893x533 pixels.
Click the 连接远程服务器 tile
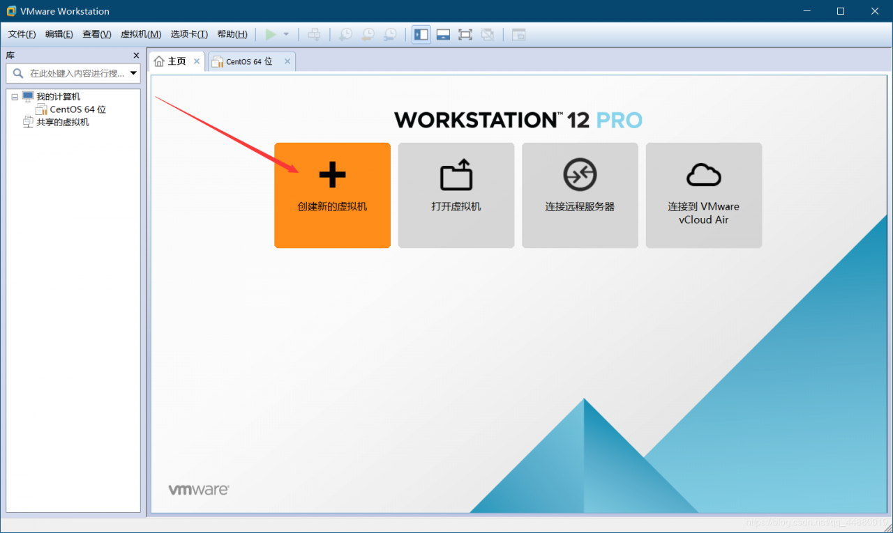[580, 195]
